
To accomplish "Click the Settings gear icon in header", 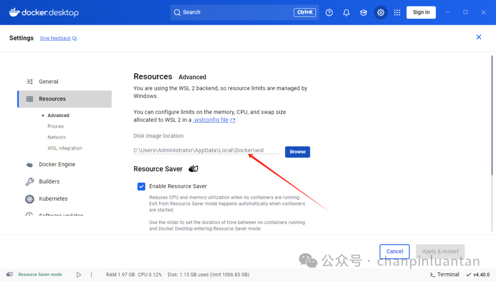I will point(381,12).
